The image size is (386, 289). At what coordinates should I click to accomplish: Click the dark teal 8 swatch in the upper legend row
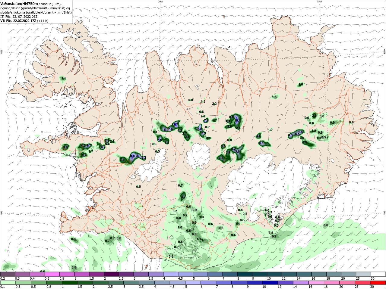245,274
